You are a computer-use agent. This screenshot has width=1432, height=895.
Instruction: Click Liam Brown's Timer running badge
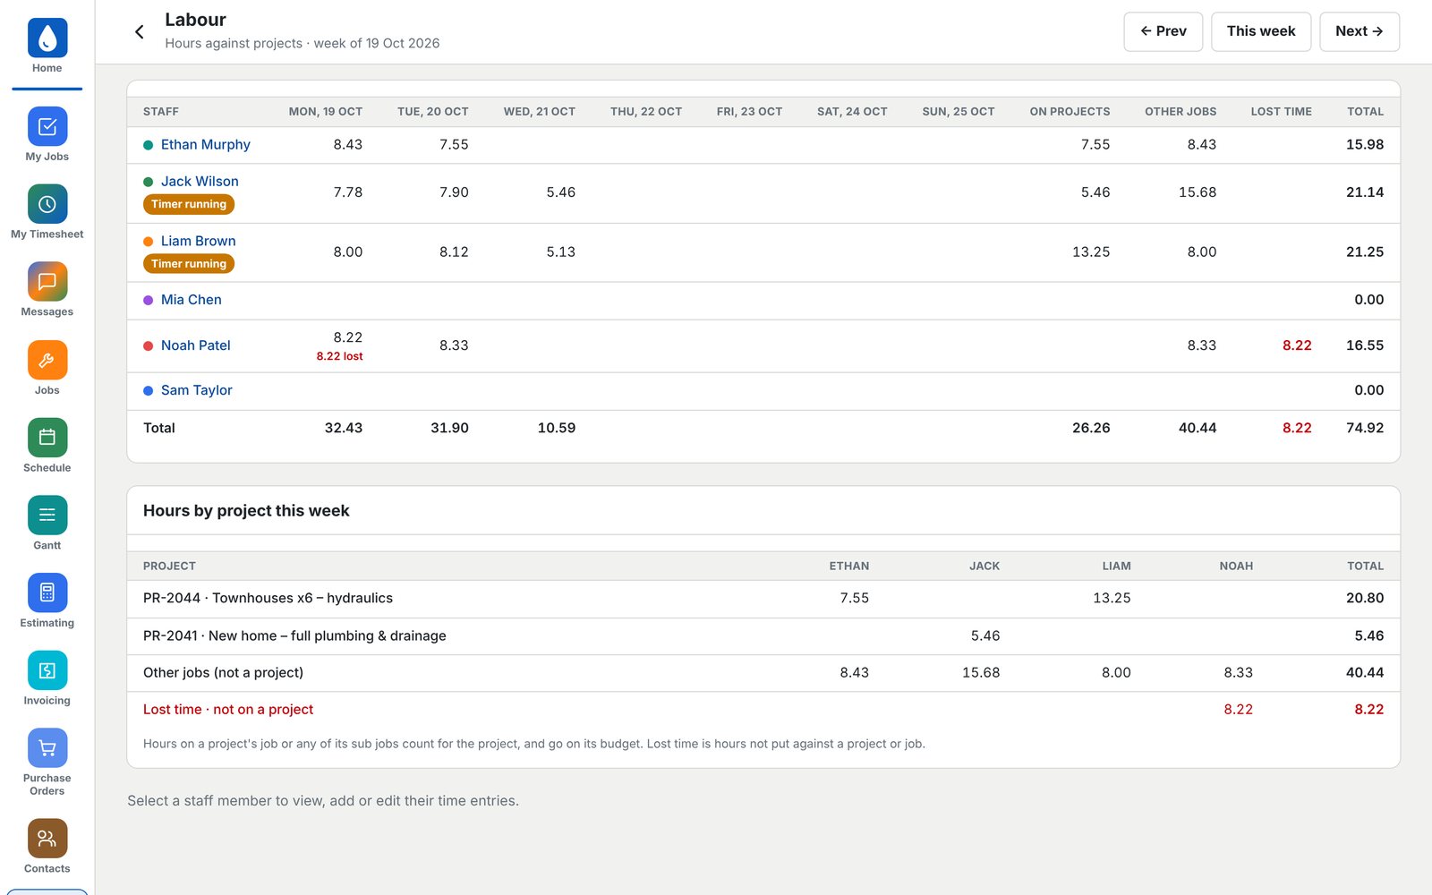(x=189, y=264)
